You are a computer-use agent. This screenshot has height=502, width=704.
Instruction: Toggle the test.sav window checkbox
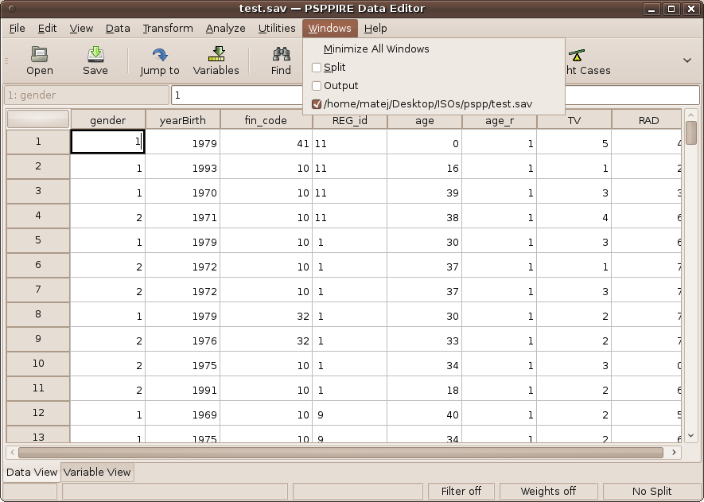pos(317,104)
